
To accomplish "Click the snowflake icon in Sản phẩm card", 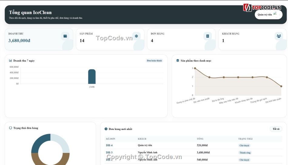I will click(x=136, y=36).
